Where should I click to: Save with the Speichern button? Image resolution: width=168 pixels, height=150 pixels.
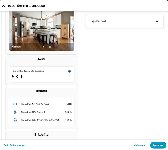click(158, 145)
